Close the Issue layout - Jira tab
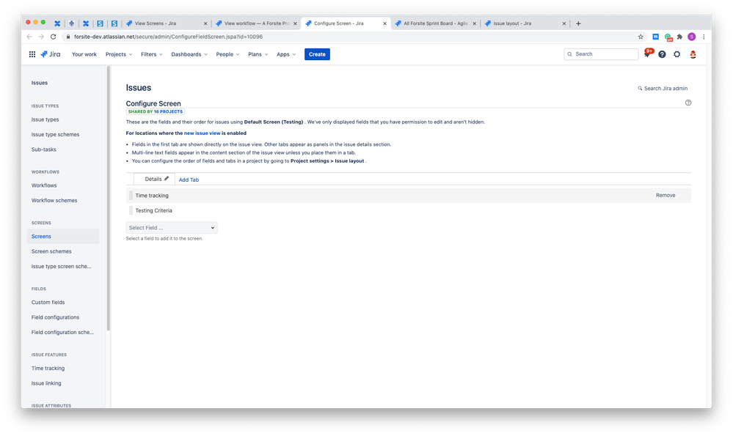The width and height of the screenshot is (733, 436). 564,23
